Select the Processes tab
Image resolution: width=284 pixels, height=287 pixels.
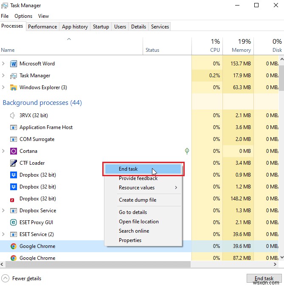(12, 26)
